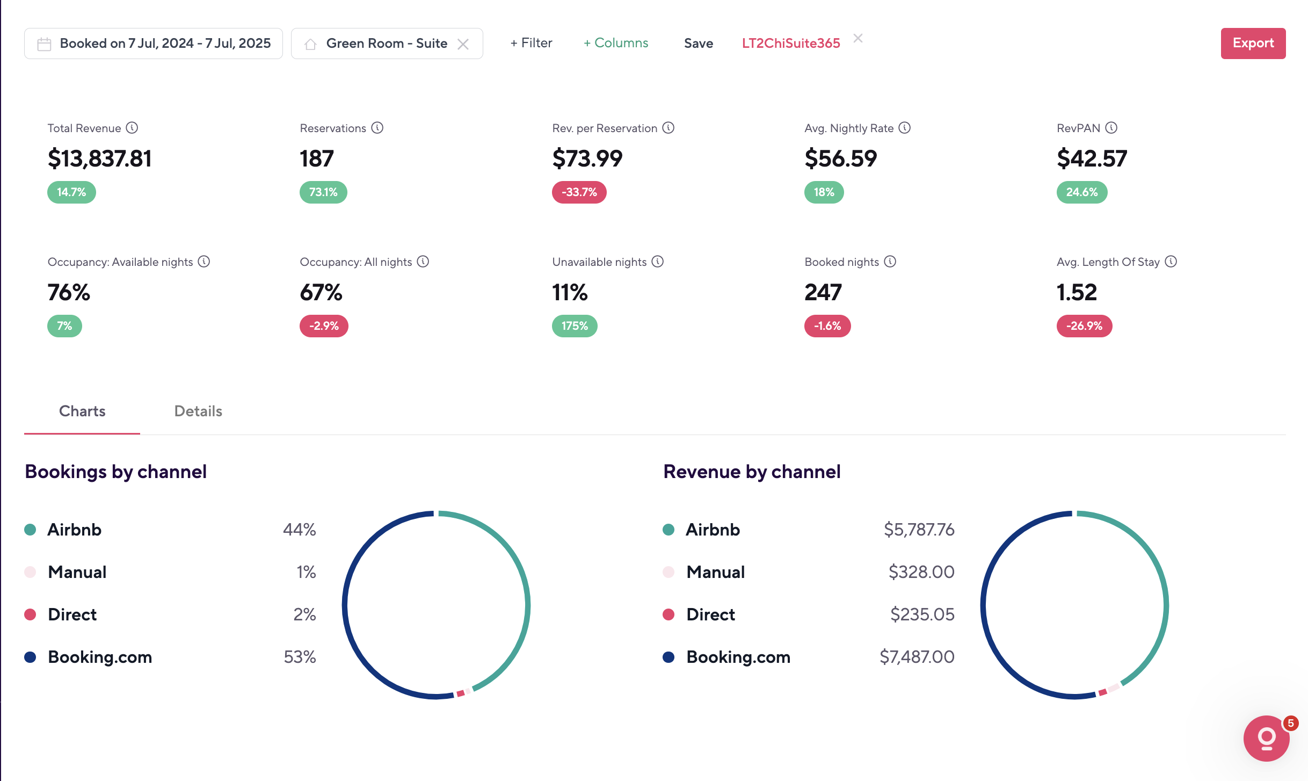Click info icon next to Total Revenue
The width and height of the screenshot is (1308, 781).
coord(132,128)
